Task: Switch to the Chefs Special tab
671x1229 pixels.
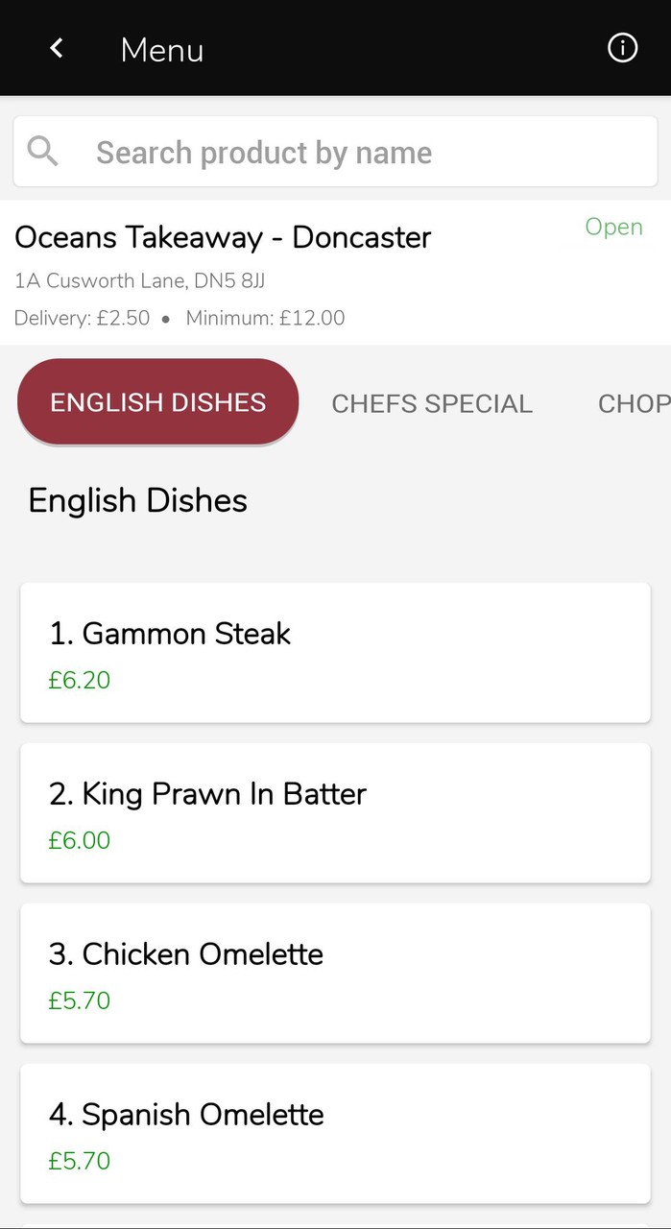Action: point(432,403)
